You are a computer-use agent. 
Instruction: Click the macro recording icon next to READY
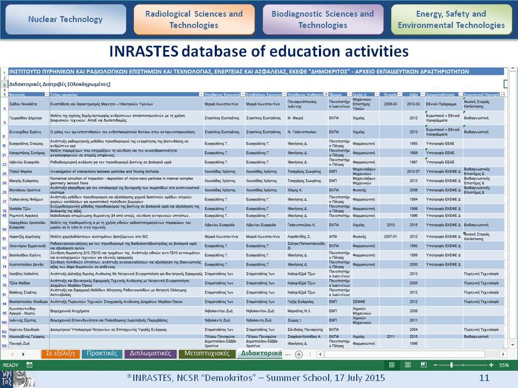point(29,365)
